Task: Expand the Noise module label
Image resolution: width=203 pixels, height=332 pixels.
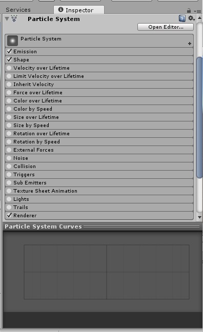Action: (21, 158)
